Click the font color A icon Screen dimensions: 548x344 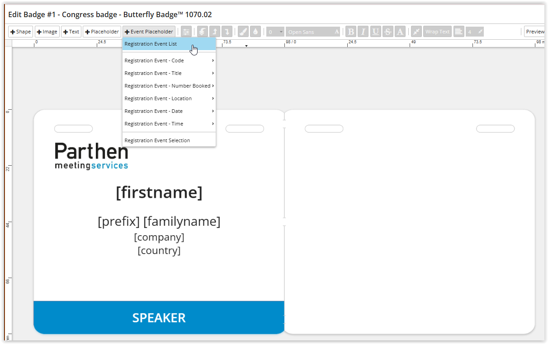point(400,32)
